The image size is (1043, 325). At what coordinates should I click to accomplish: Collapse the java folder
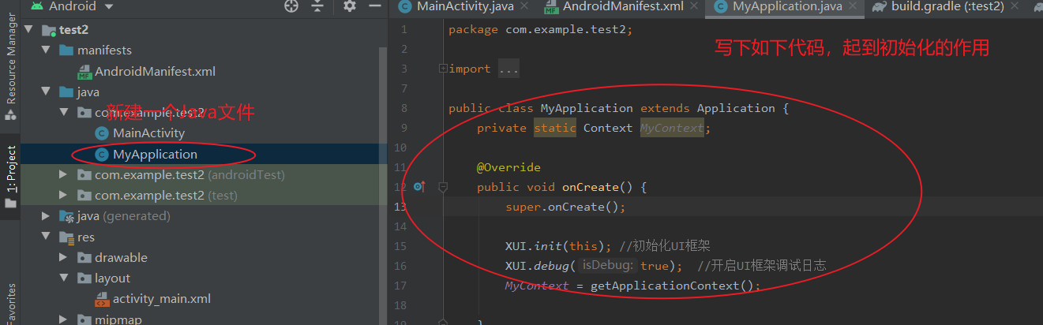(x=46, y=92)
